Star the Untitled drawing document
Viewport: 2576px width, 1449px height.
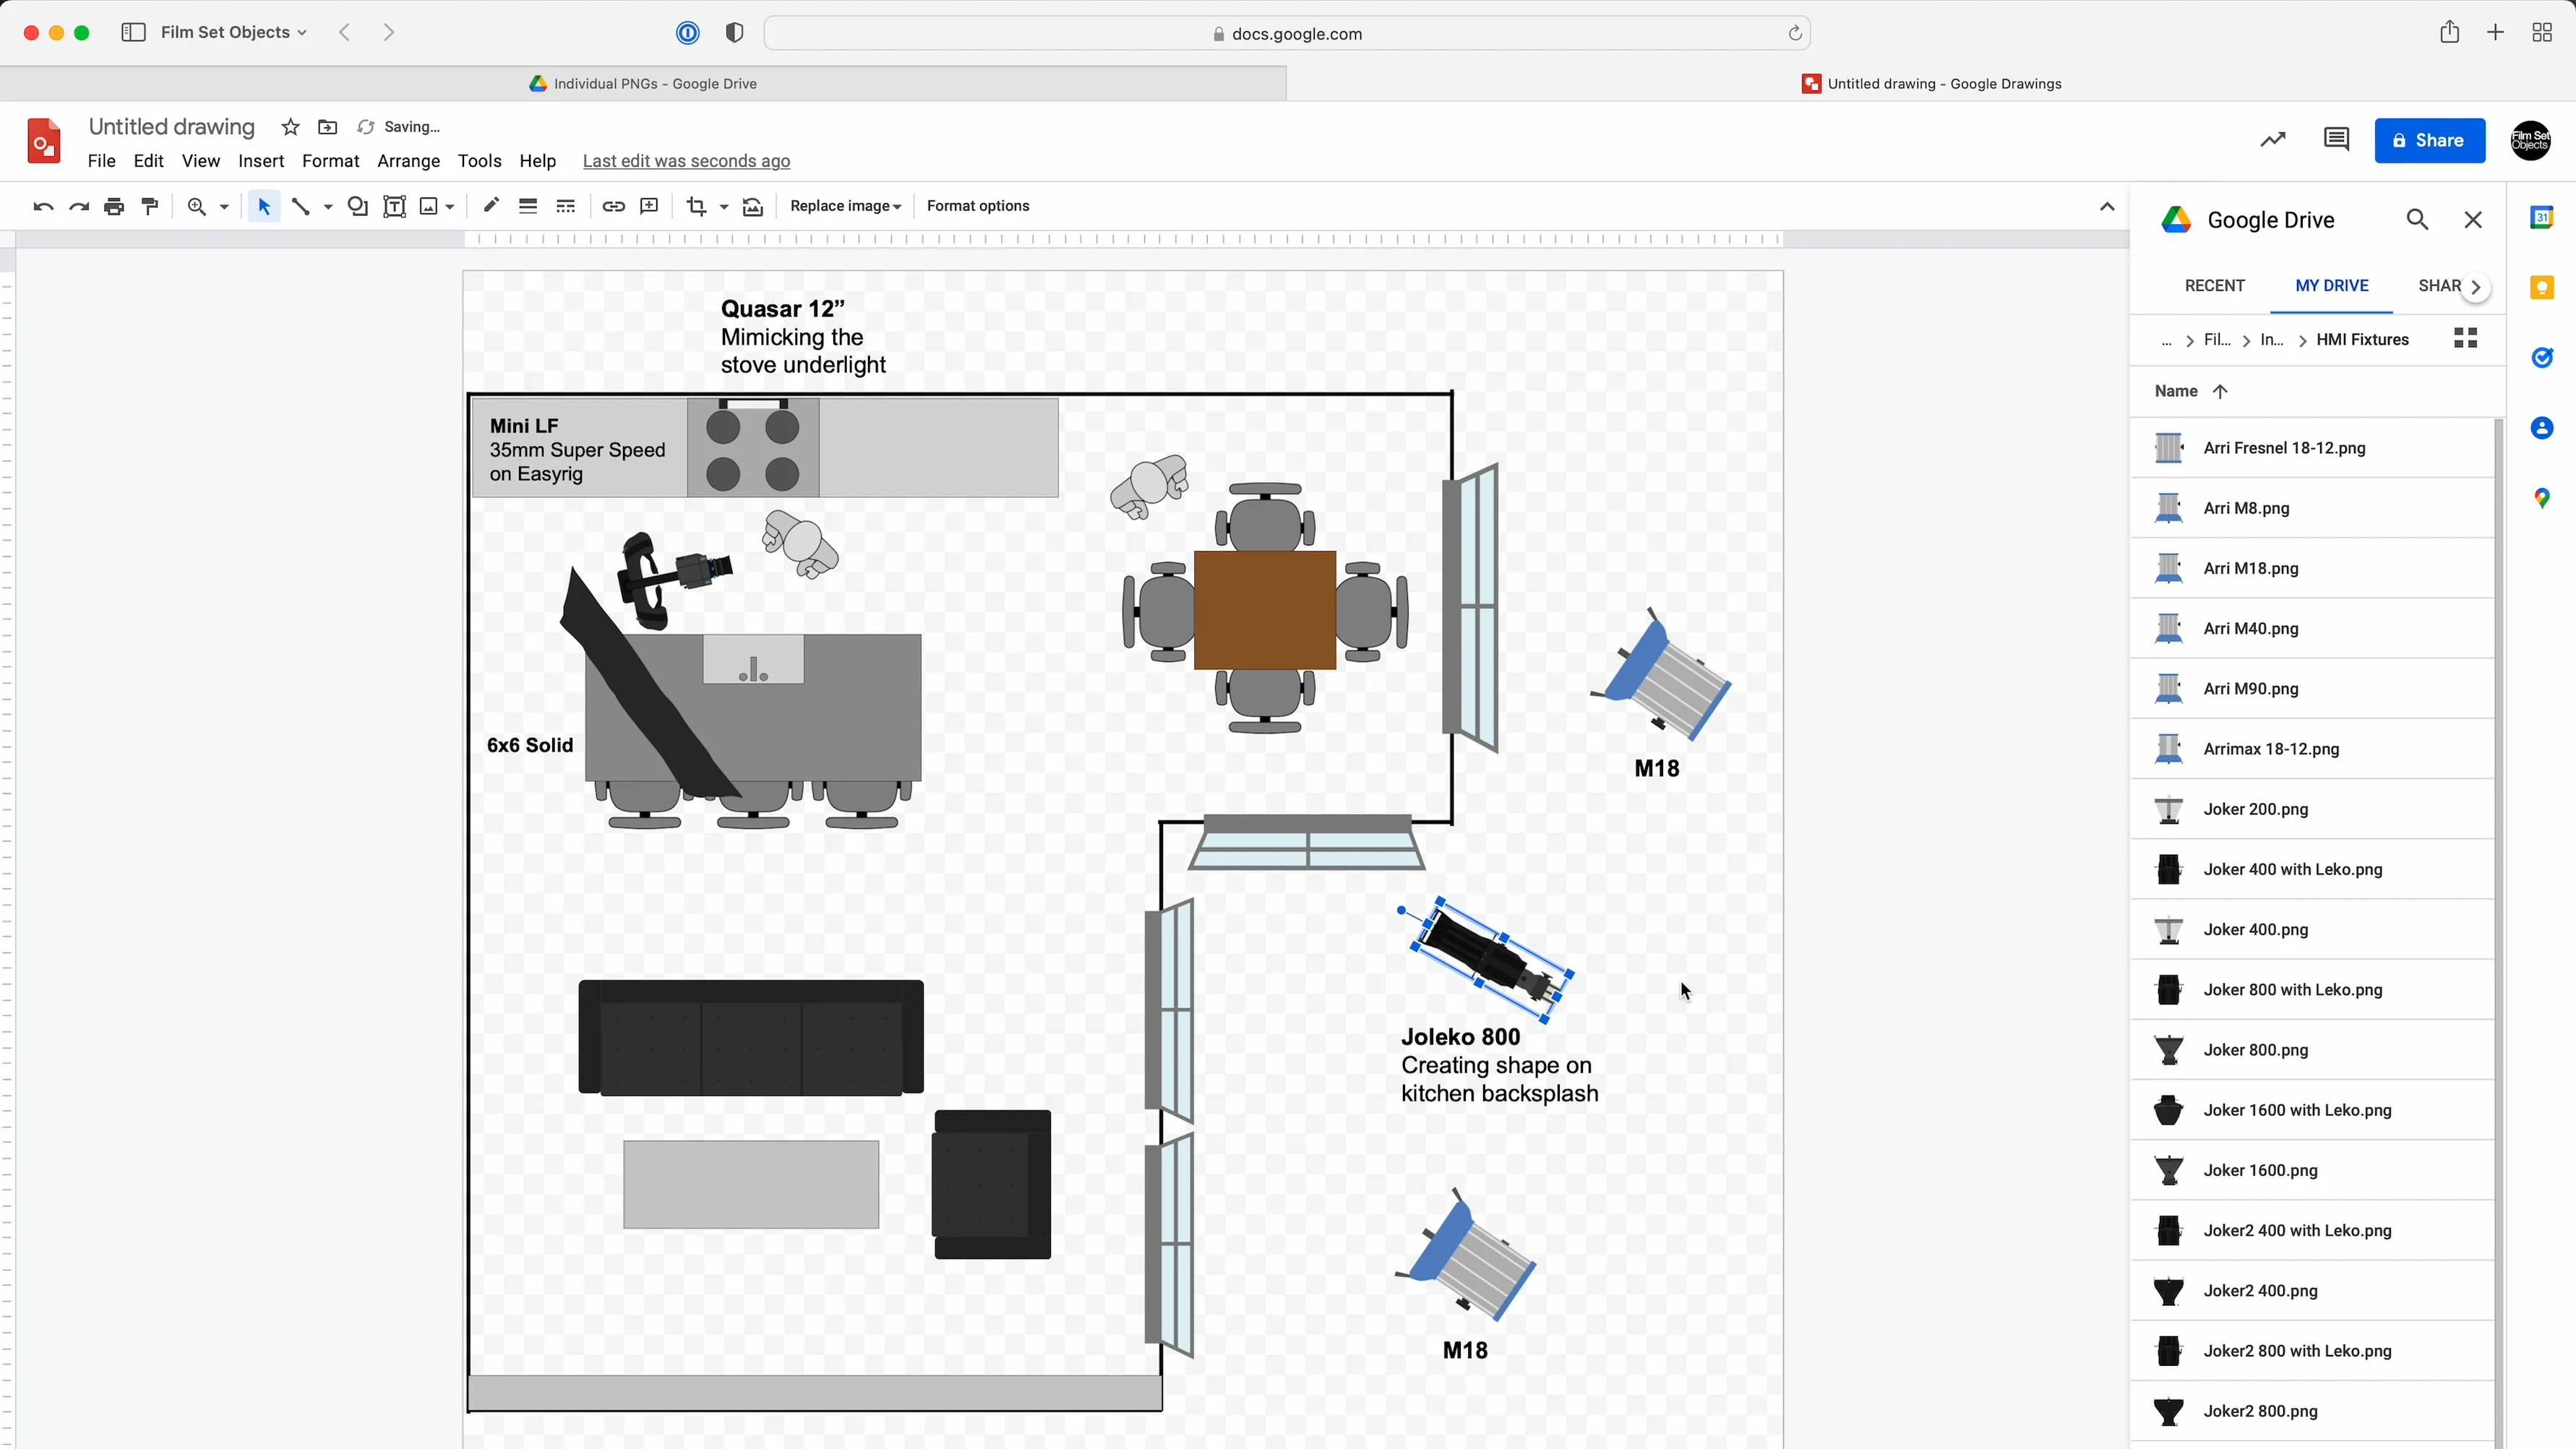point(290,127)
